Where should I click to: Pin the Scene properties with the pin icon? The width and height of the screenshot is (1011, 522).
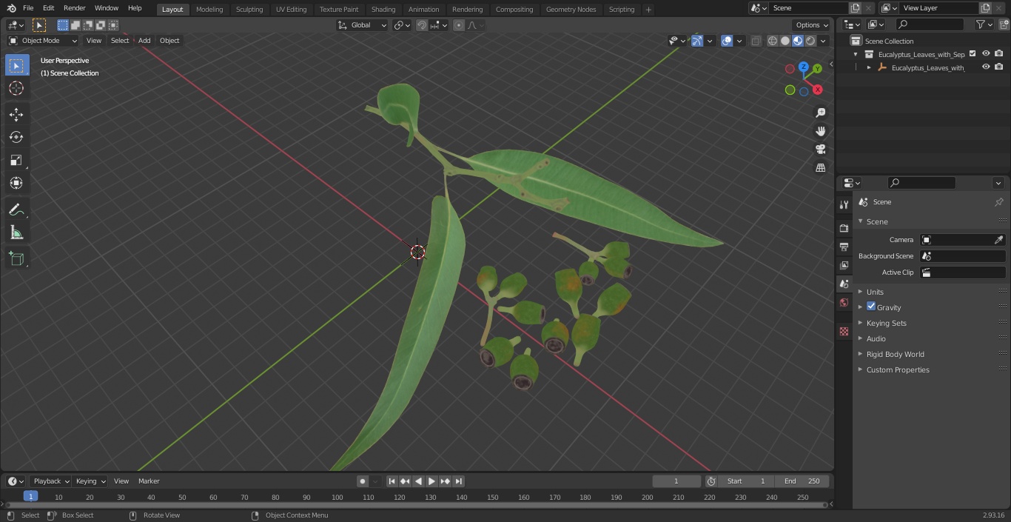(x=998, y=202)
